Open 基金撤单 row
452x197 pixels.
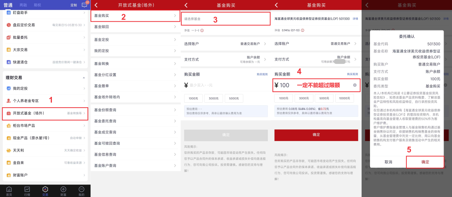coord(136,86)
